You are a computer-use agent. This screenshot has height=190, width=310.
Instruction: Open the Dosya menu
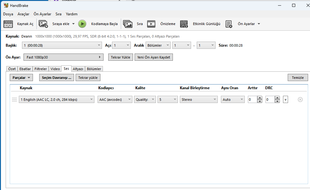coord(8,14)
